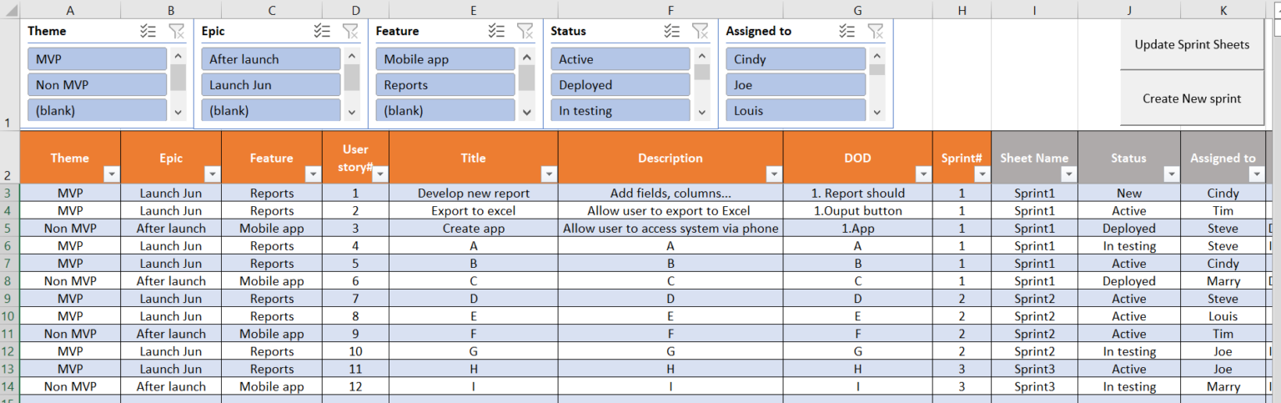This screenshot has height=403, width=1281.
Task: Open the Sprint# column filter dropdown
Action: [x=982, y=174]
